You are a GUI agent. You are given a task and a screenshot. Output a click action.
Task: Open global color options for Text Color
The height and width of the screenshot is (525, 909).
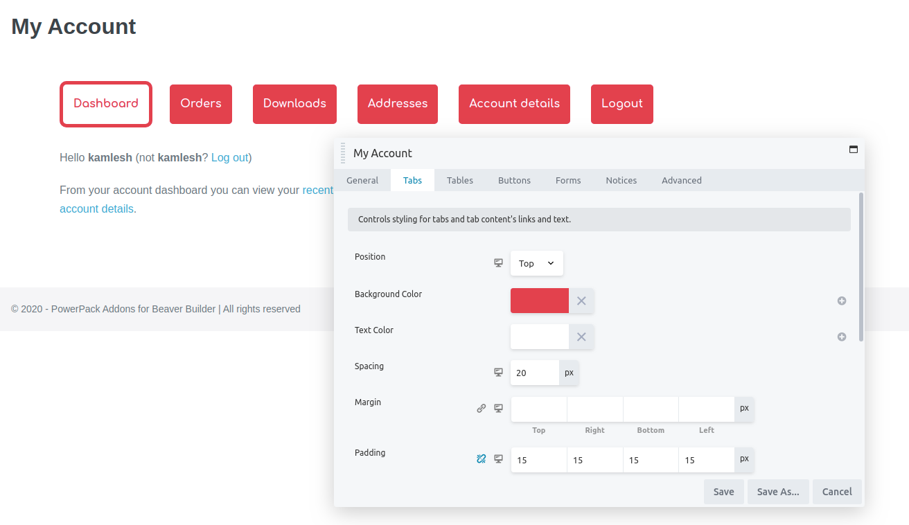pos(842,337)
